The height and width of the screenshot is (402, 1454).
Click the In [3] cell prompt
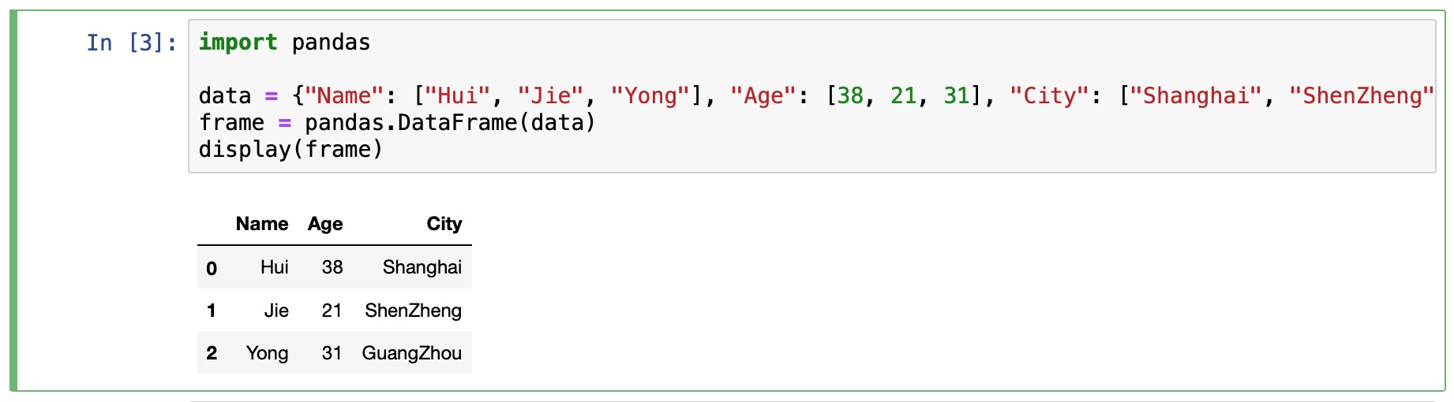132,43
